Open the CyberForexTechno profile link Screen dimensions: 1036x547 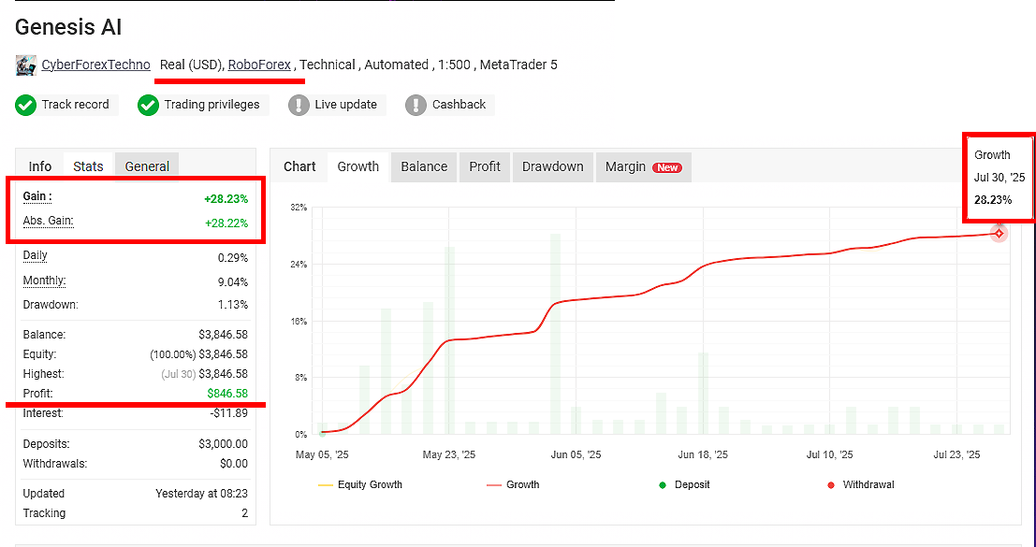(x=95, y=65)
